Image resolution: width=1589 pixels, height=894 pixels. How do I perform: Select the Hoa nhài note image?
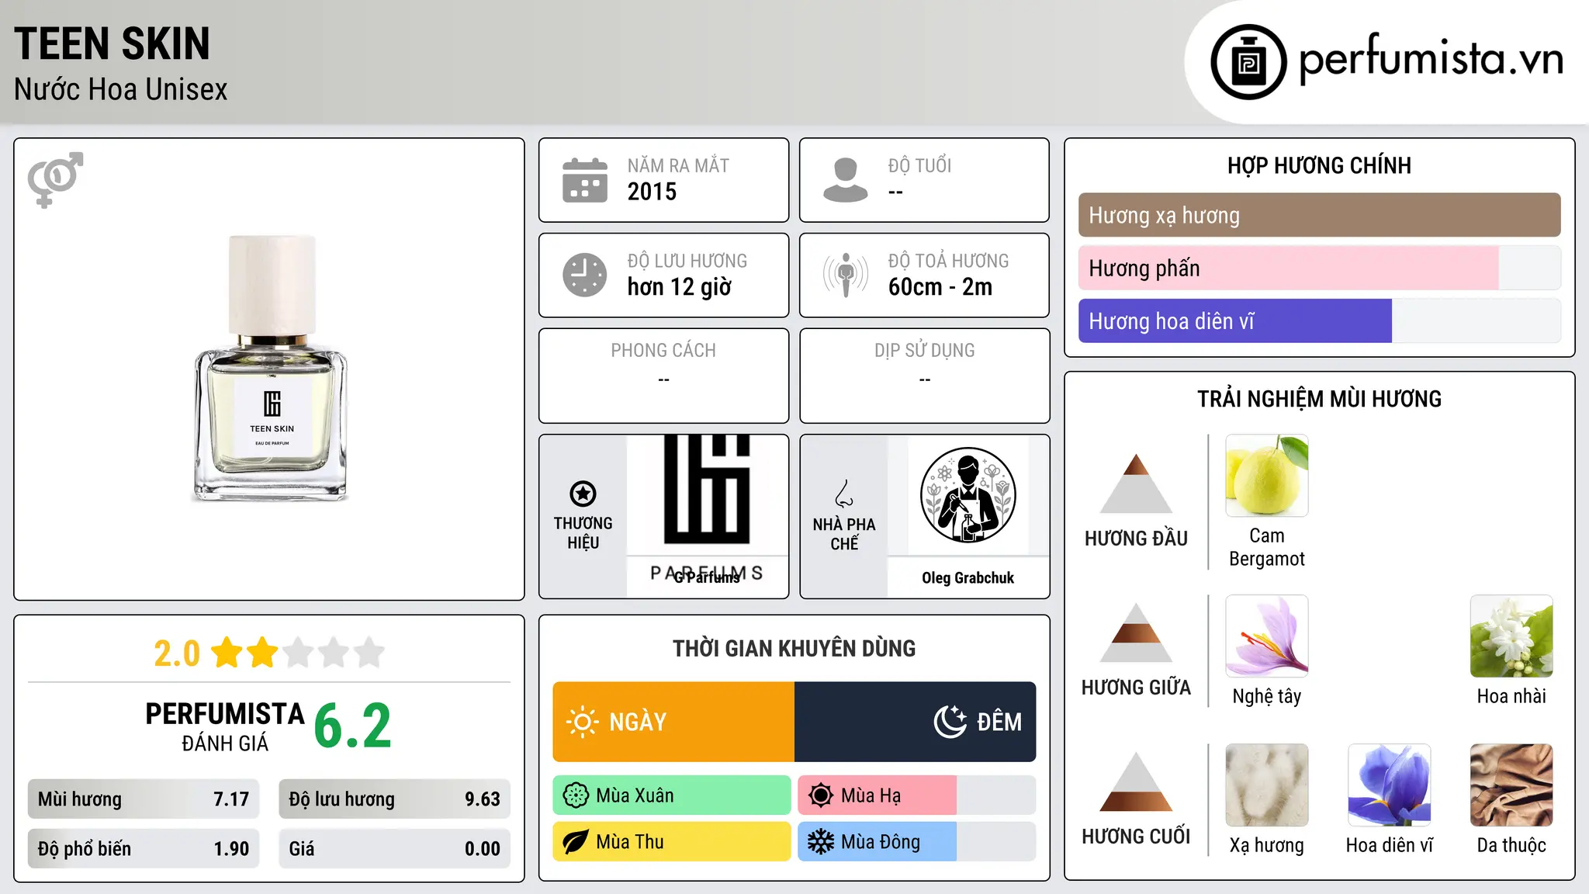click(1511, 636)
